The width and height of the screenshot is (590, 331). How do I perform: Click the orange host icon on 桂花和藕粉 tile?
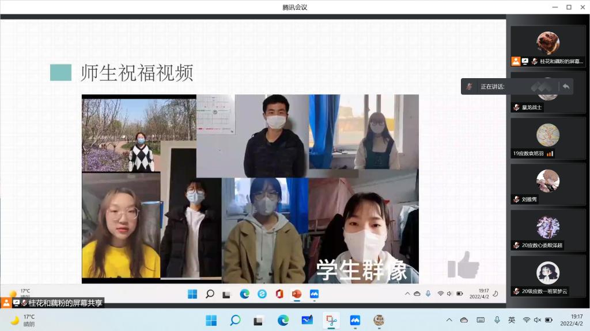516,61
